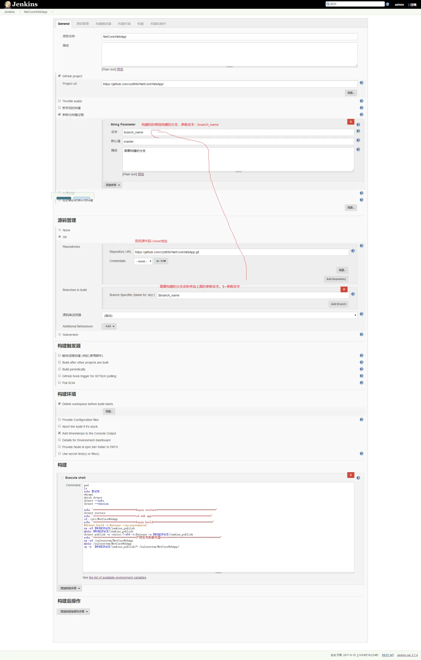Click the Execute shell Command textarea
Screen dimensions: 421x660
[x=218, y=527]
